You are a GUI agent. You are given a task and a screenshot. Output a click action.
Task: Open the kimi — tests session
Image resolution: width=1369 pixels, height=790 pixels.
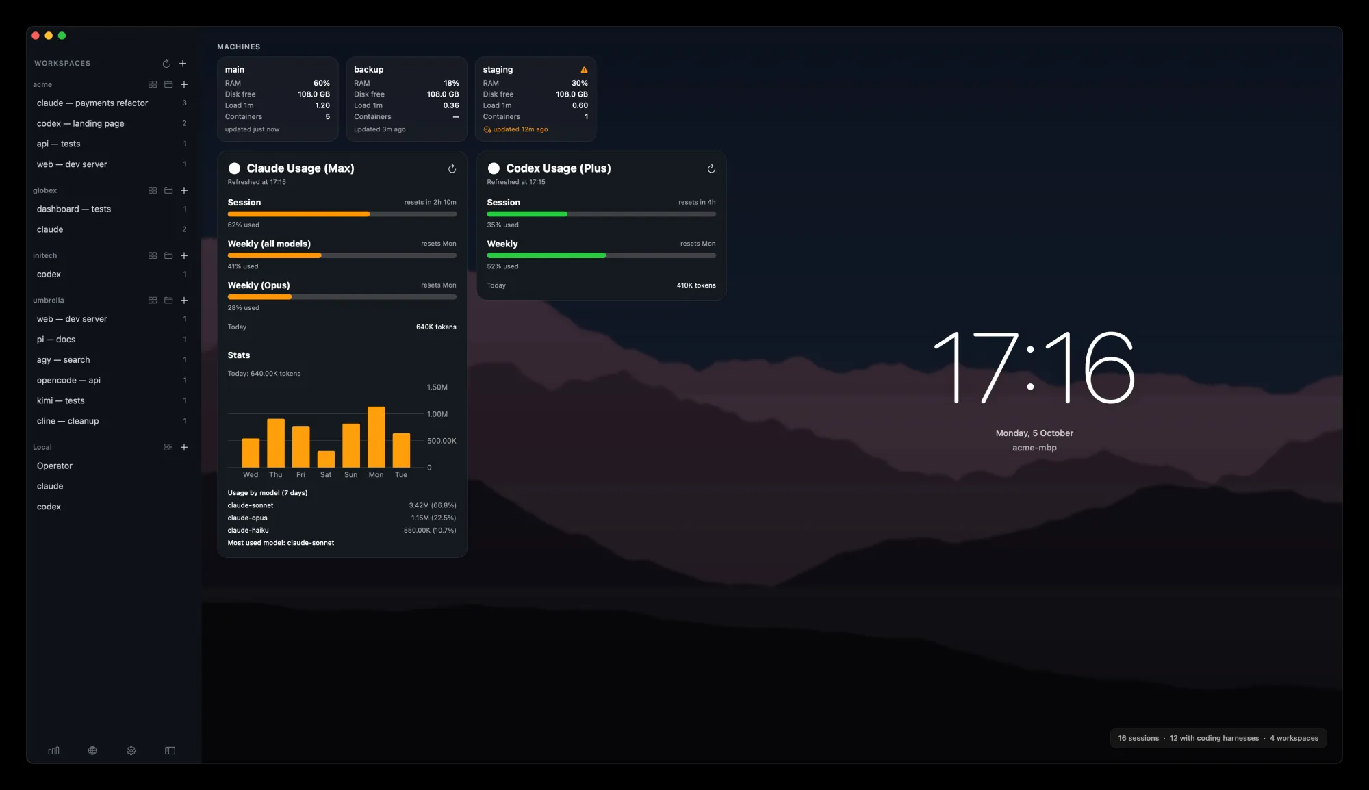click(112, 400)
